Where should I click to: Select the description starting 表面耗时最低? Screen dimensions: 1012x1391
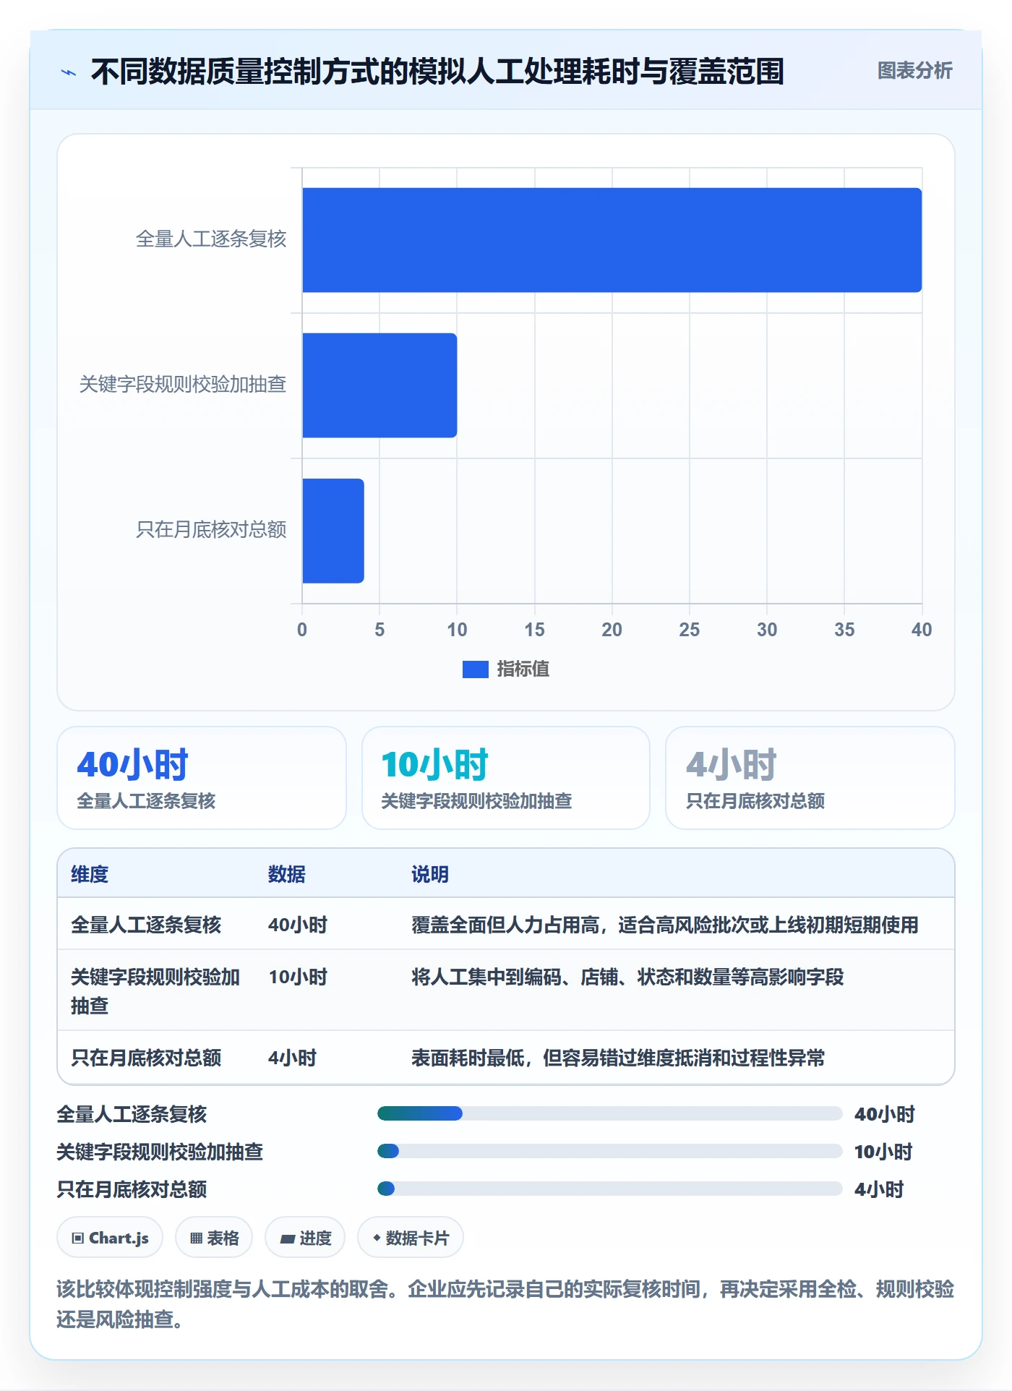coord(618,1058)
